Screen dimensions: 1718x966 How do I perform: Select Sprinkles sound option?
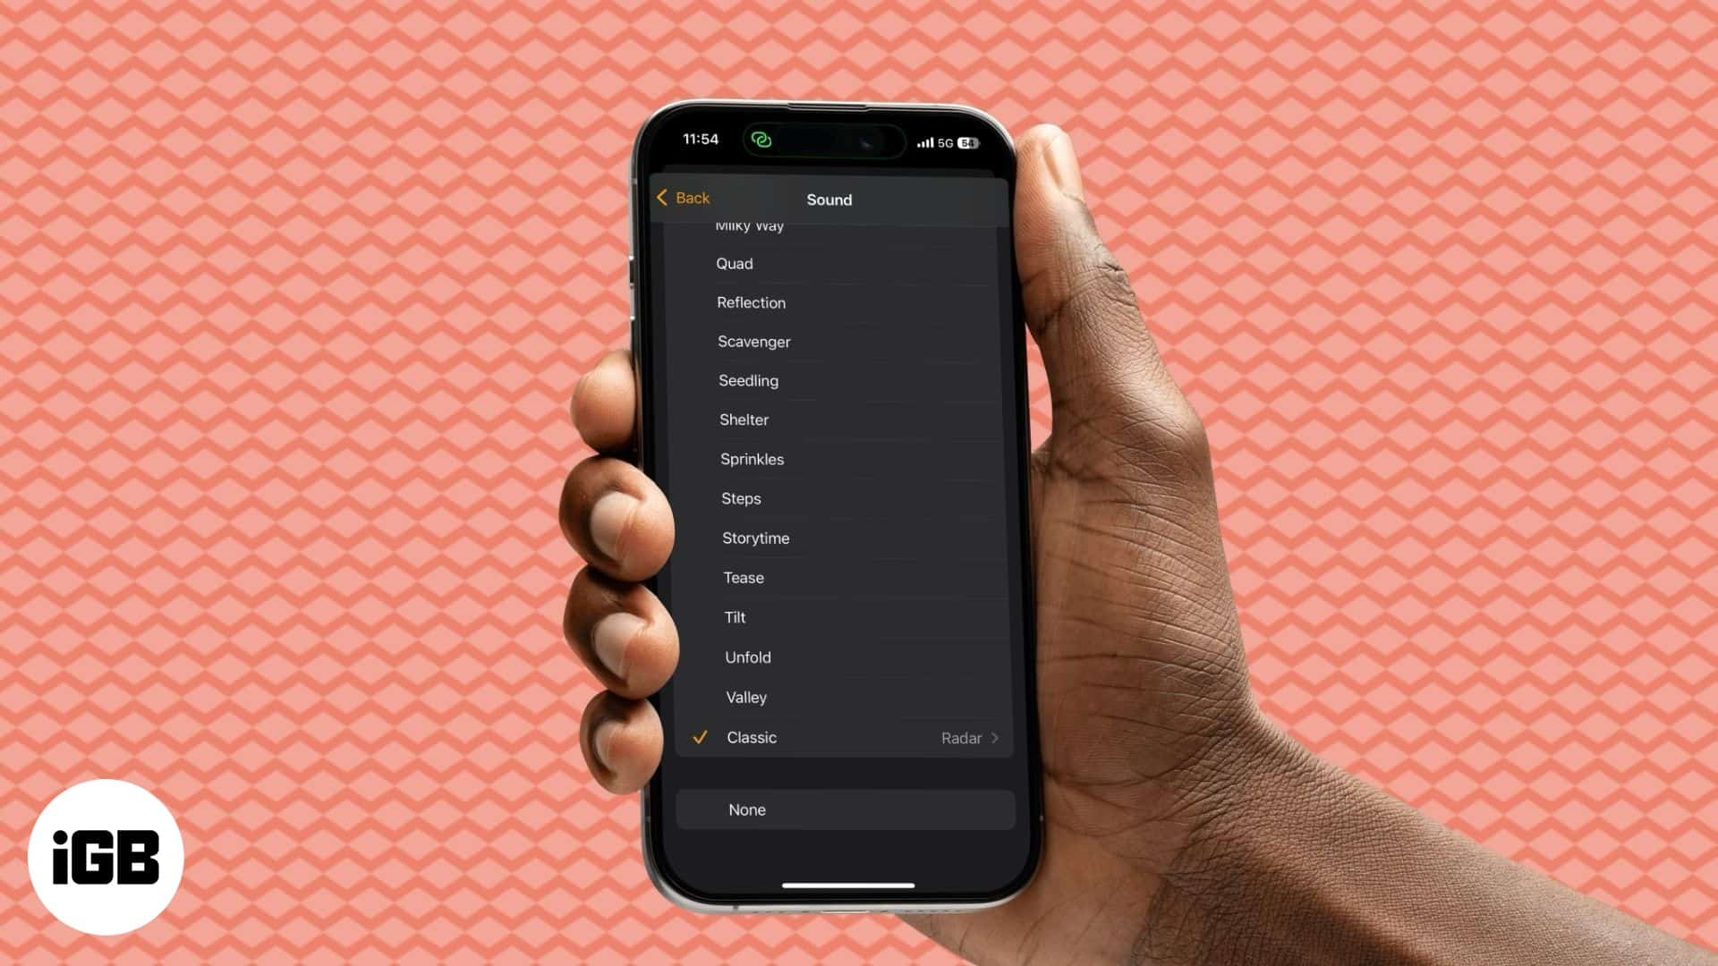pos(752,458)
